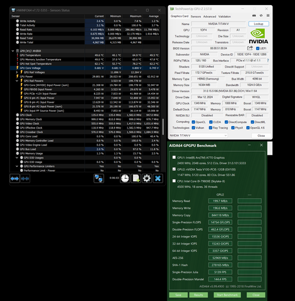Toggle Vulkan checkbox in GPU-Z

click(193, 128)
